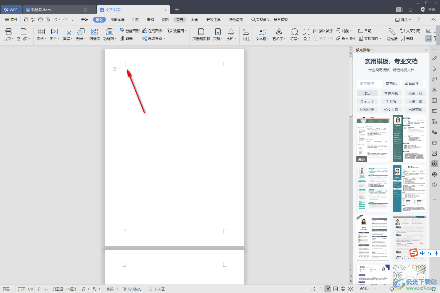Insert a table (表格)
This screenshot has width=440, height=293.
click(41, 35)
